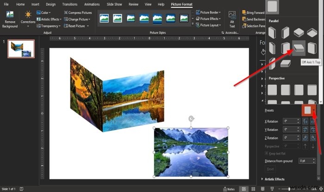
Task: Click rotate down icon beside Y Rotation
Action: tap(313, 130)
